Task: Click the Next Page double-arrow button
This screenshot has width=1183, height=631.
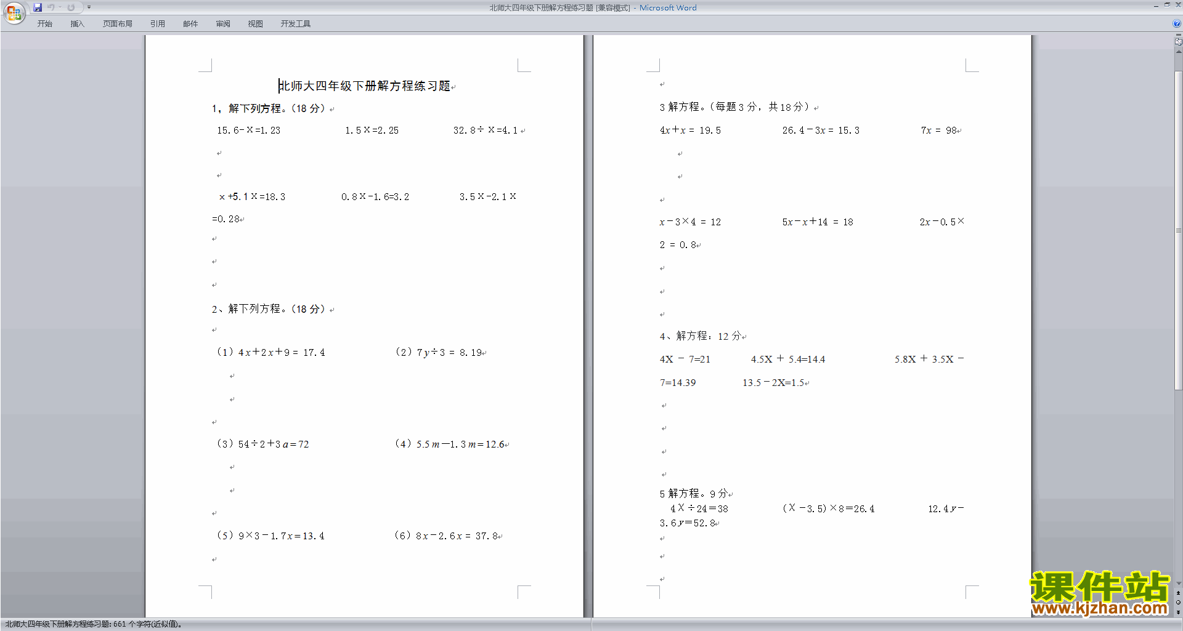Action: click(x=1178, y=612)
